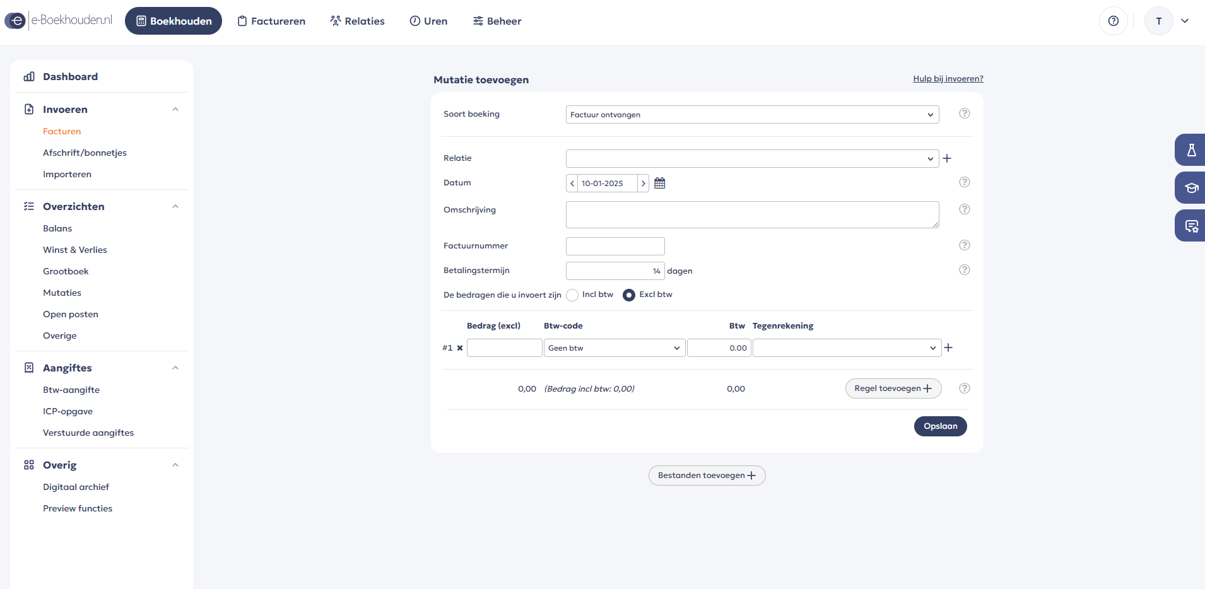Screen dimensions: 1205x589
Task: Click the graduation cap icon on right edge
Action: [1191, 188]
